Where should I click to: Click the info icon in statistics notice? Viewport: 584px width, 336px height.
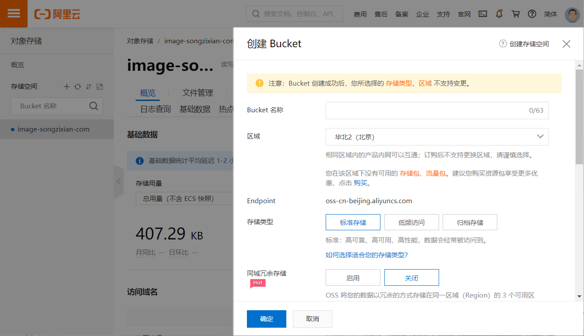coord(140,161)
